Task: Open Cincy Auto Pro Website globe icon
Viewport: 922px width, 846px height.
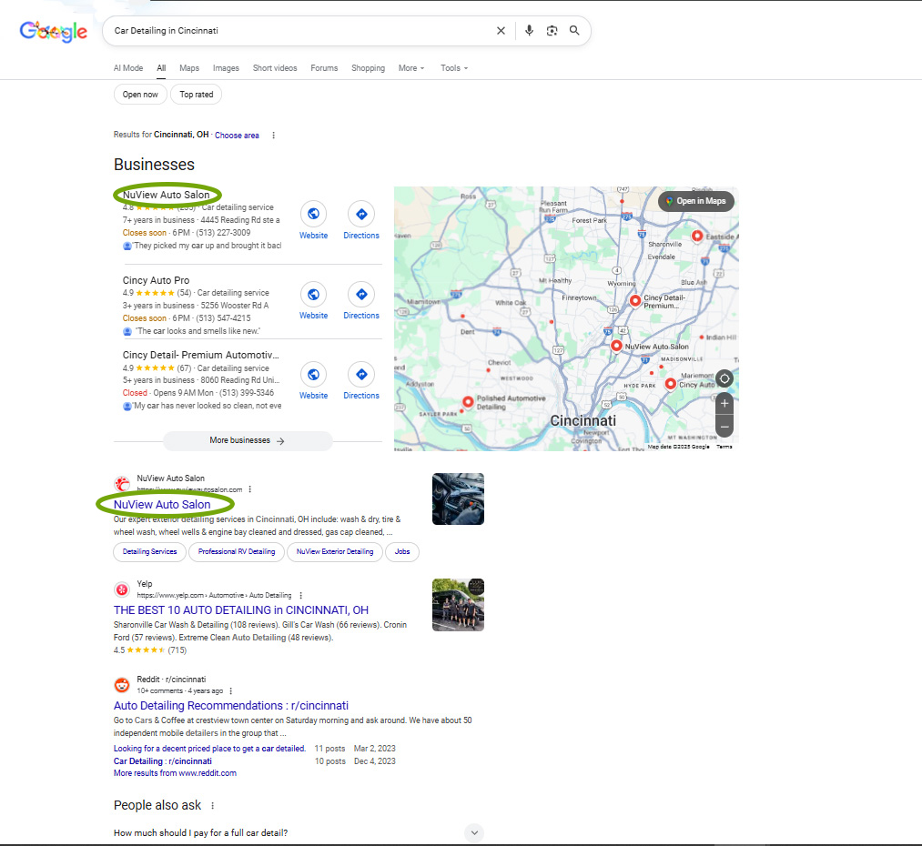Action: pyautogui.click(x=313, y=295)
